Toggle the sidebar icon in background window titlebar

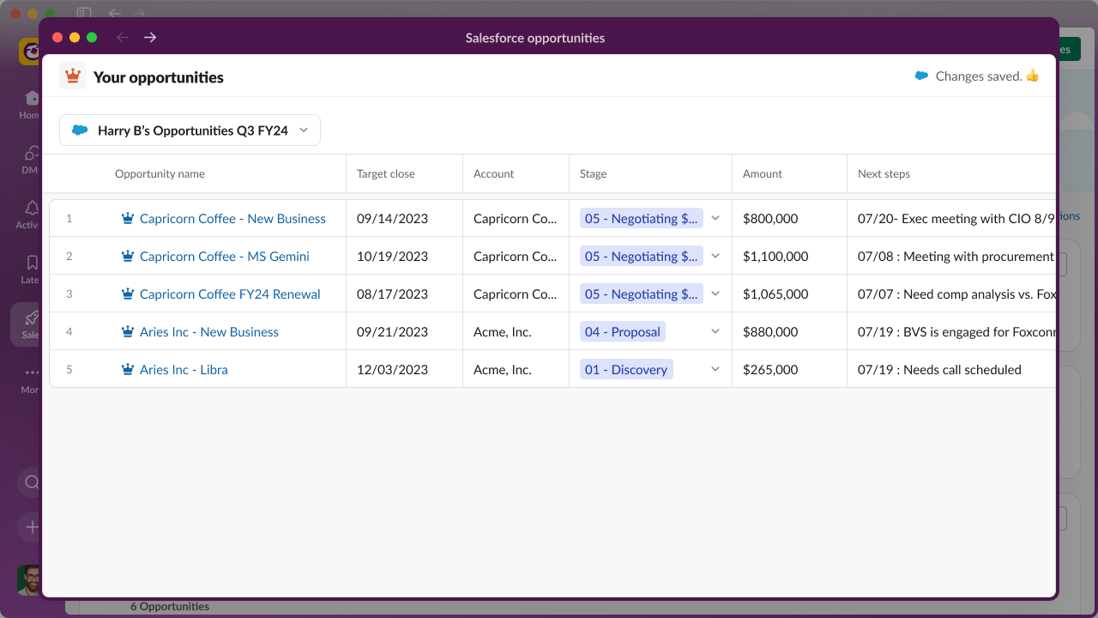(83, 14)
